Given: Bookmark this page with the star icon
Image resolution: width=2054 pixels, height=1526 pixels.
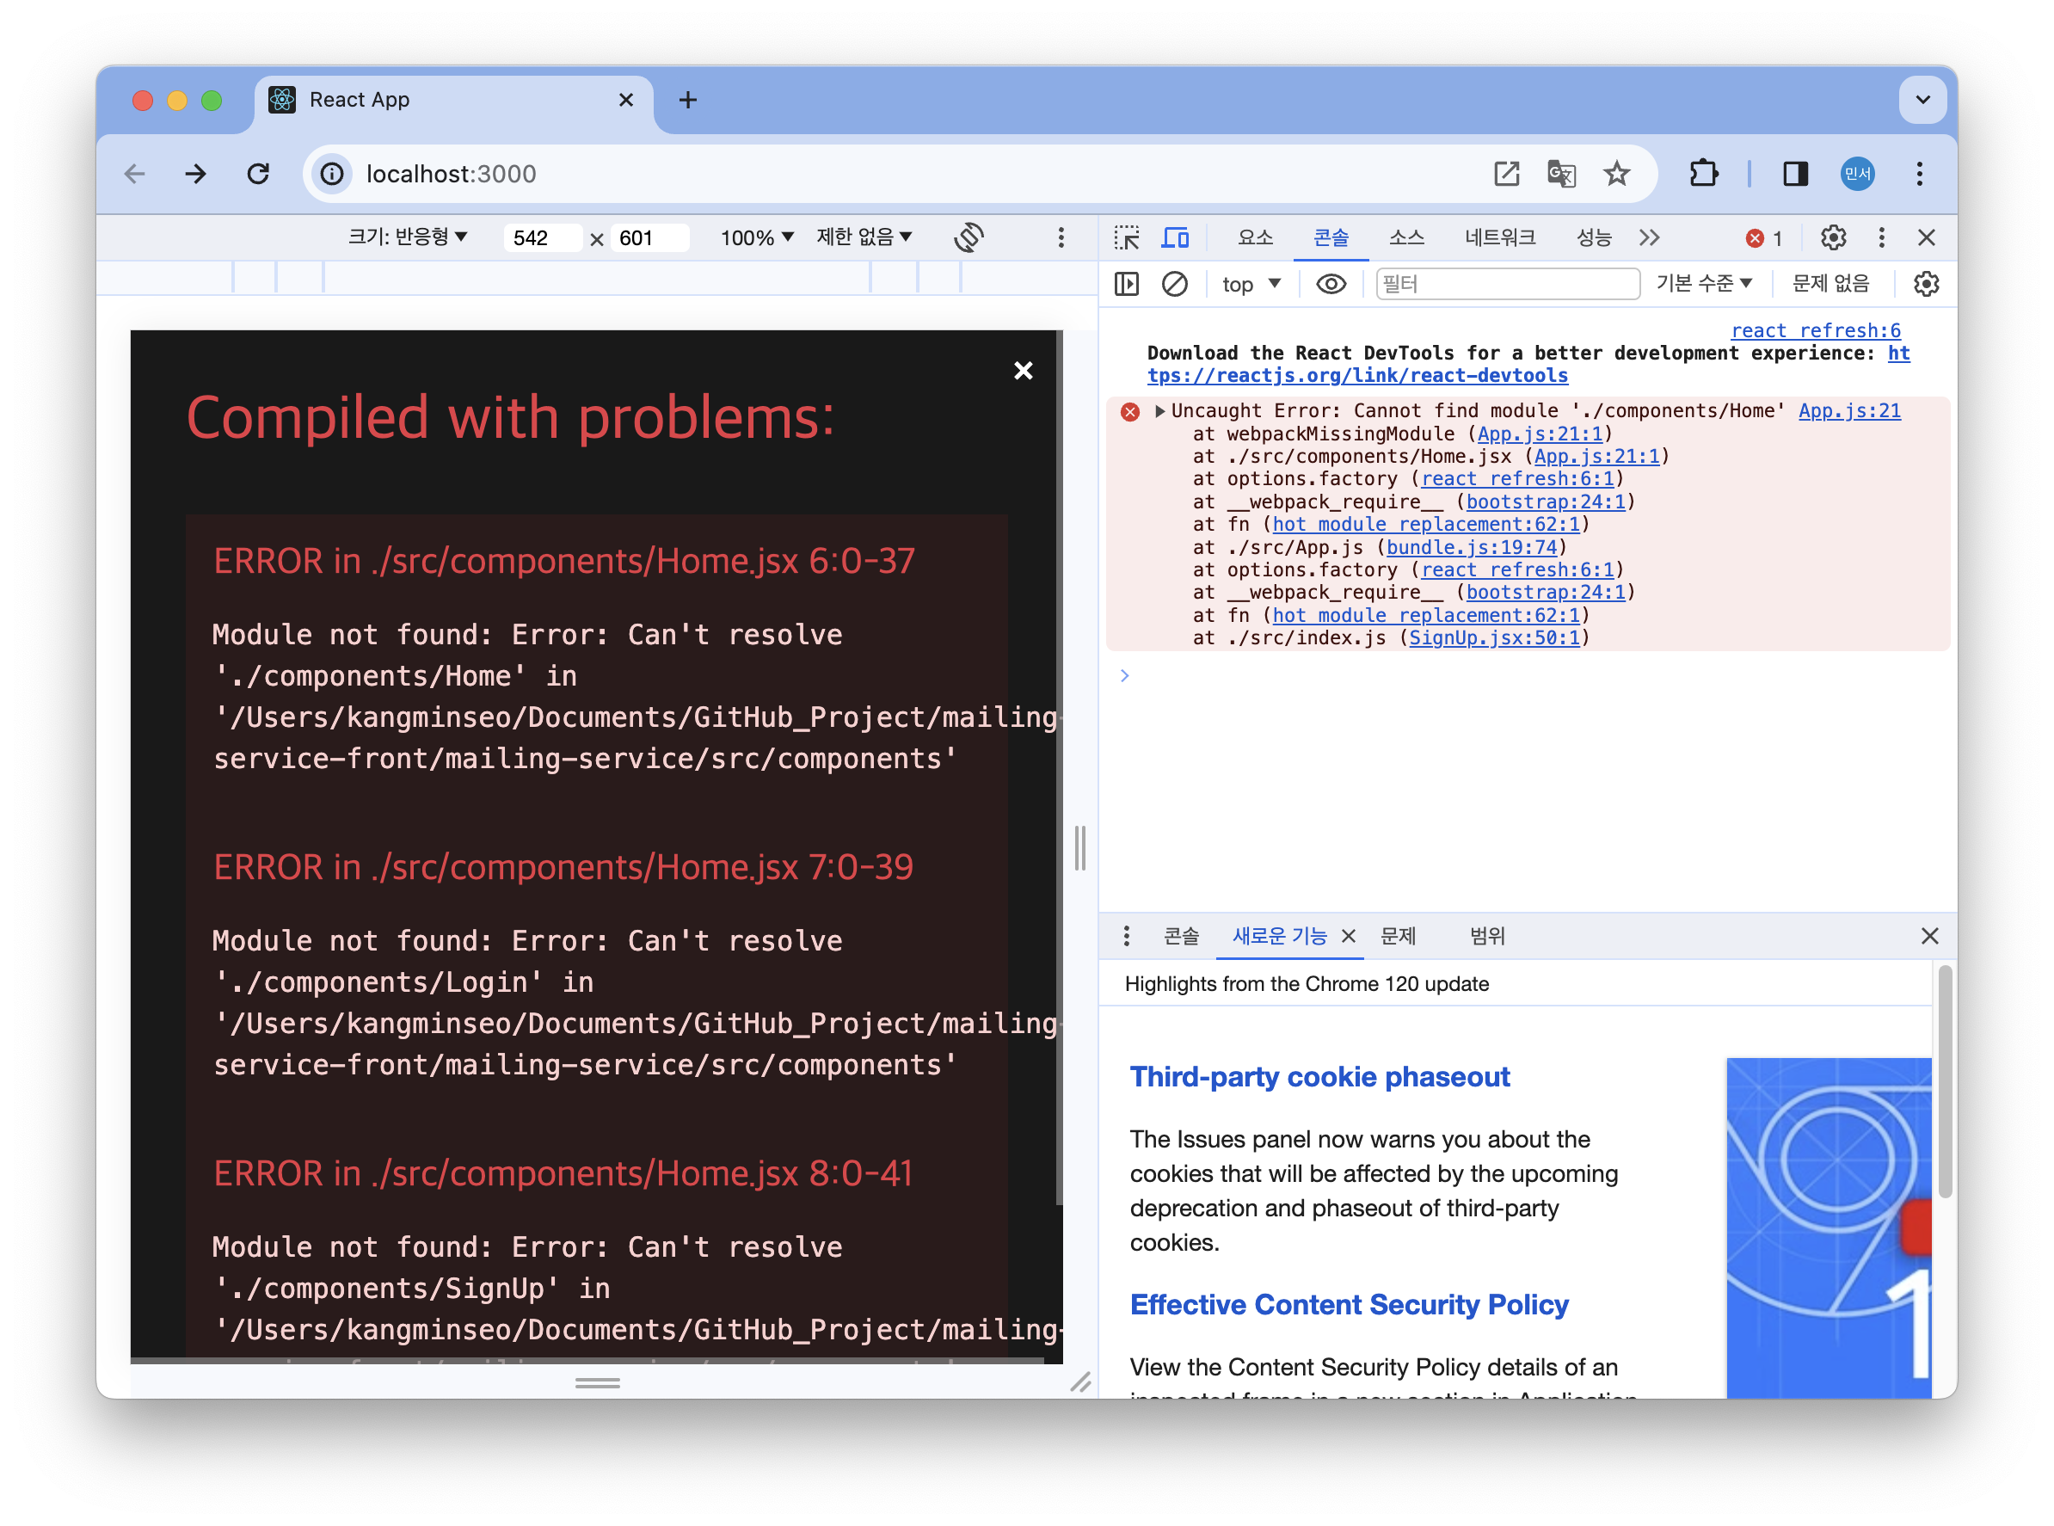Looking at the screenshot, I should 1616,174.
